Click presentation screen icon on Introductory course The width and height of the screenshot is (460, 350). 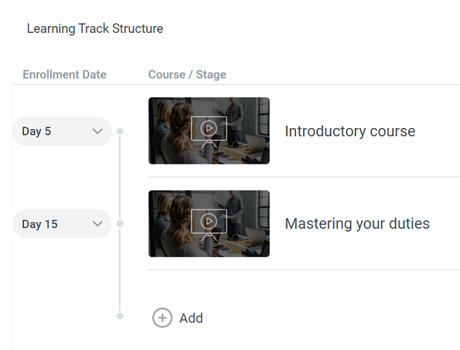click(x=209, y=132)
